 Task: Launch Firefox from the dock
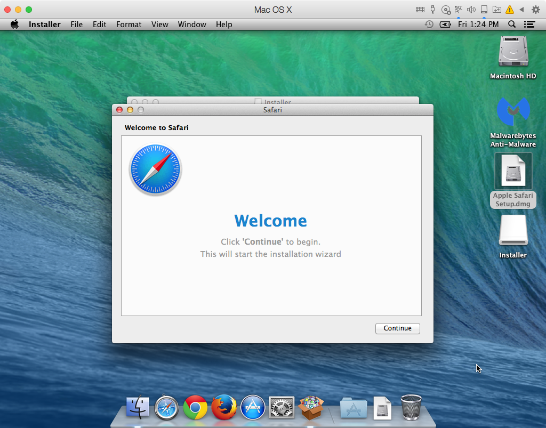click(224, 408)
